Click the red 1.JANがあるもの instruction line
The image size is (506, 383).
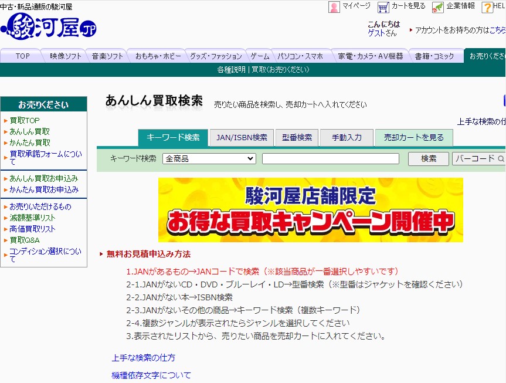pos(262,271)
